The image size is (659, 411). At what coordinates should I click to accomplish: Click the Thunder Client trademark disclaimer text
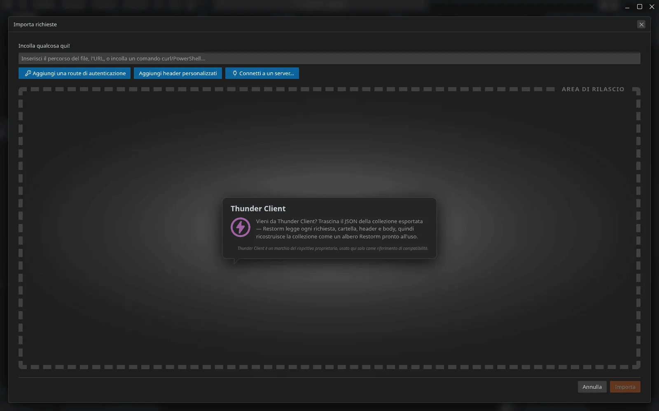click(333, 248)
